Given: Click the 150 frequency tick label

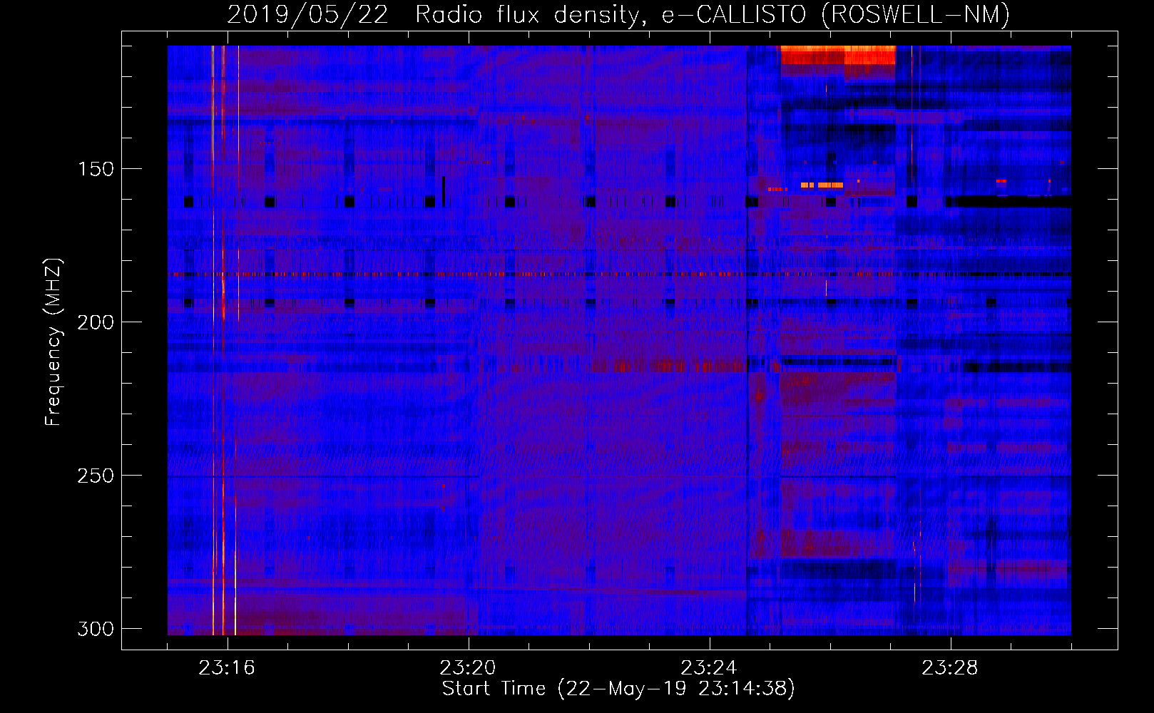Looking at the screenshot, I should (x=96, y=169).
